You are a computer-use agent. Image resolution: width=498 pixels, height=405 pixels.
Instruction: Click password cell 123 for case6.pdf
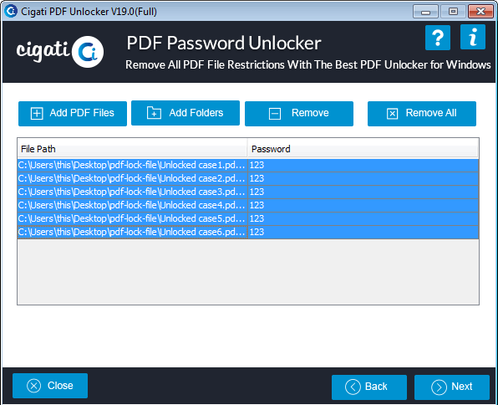pyautogui.click(x=363, y=232)
